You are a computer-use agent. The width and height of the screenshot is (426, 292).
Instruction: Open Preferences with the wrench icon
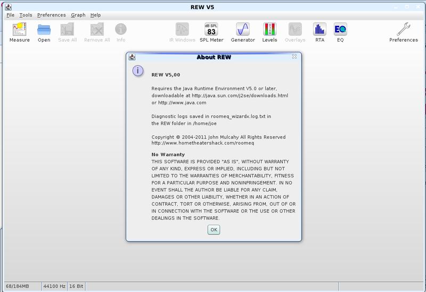[404, 33]
